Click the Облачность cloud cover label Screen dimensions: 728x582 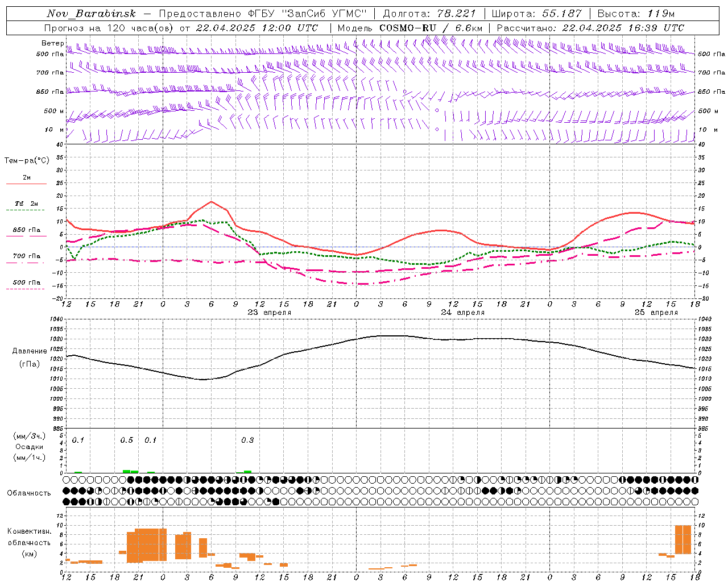(x=29, y=493)
